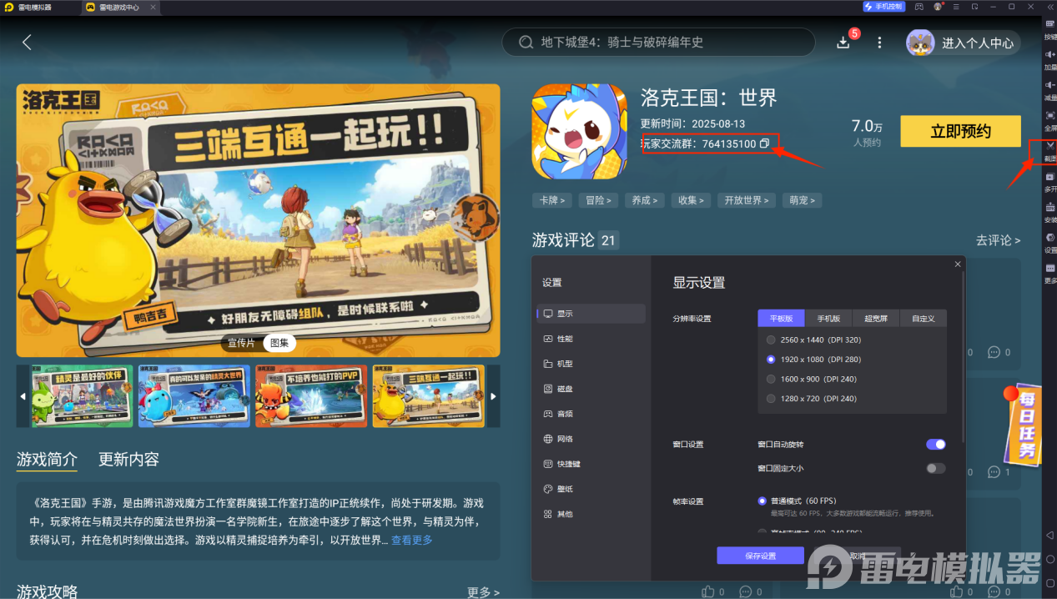Open the 机型 settings section
Screen dimensions: 1057x599
[x=591, y=364]
